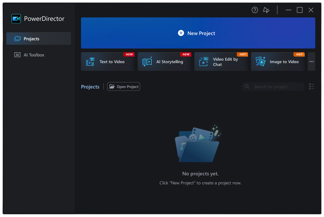324x217 pixels.
Task: Open the AI Toolbox sidebar tab
Action: tap(39, 55)
